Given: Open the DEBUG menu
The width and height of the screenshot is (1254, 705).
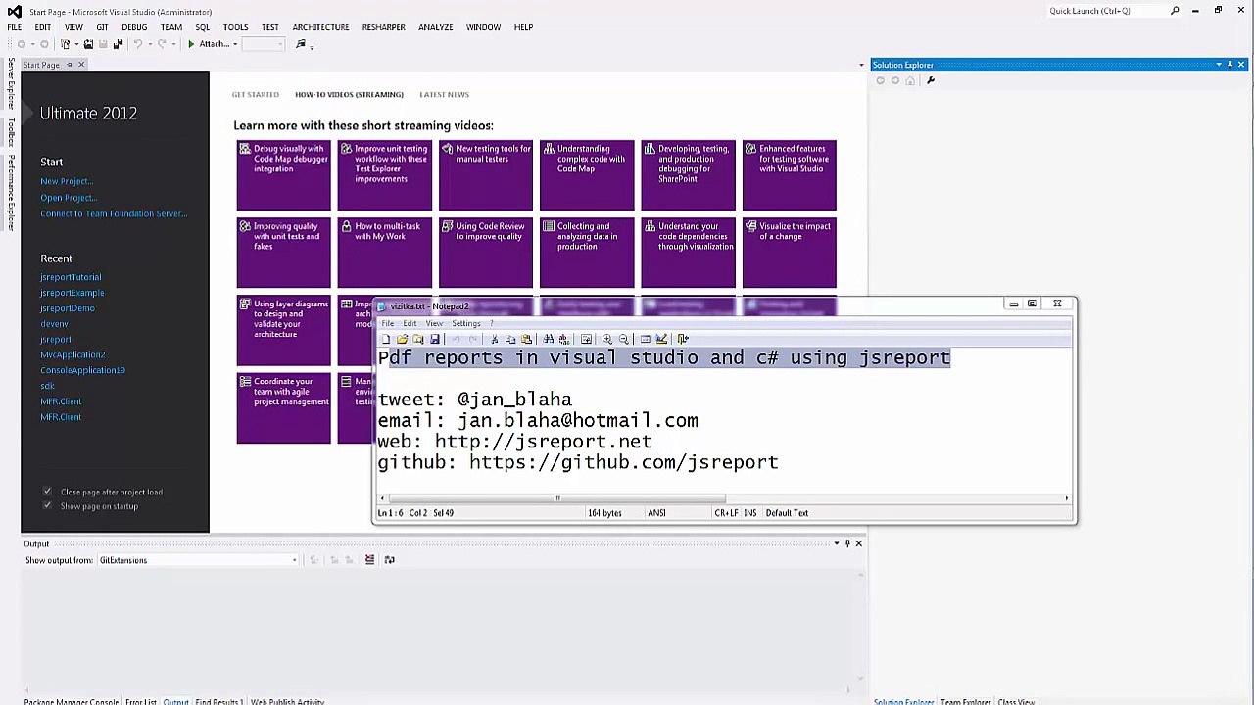Looking at the screenshot, I should coord(134,27).
